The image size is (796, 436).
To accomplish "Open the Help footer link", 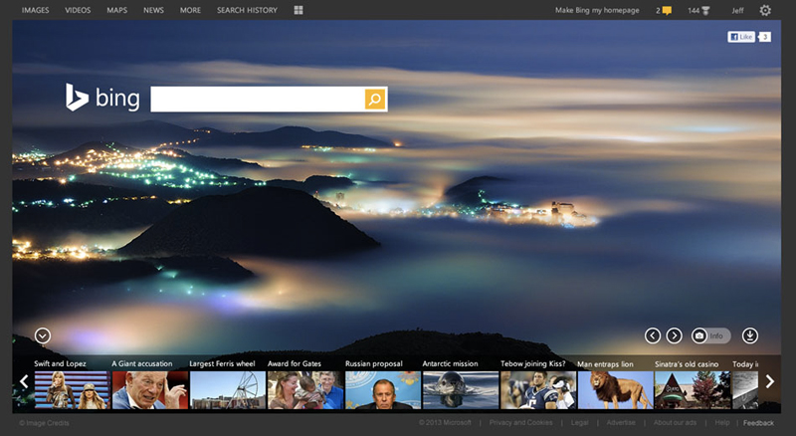I will point(722,423).
